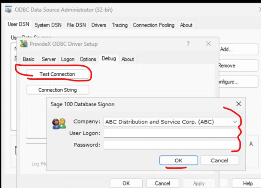Switch to the Server tab

pos(48,59)
